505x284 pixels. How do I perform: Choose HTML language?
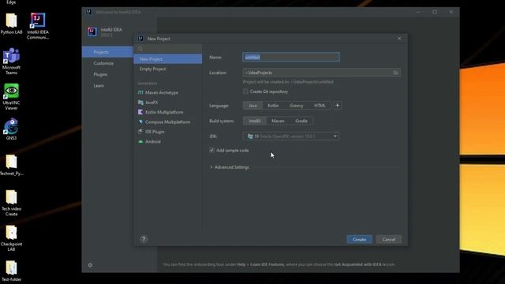click(x=320, y=105)
